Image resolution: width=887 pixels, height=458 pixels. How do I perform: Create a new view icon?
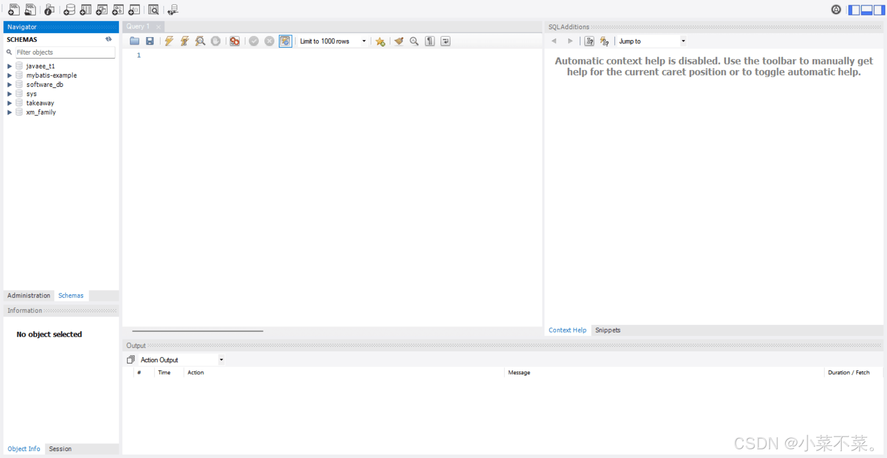(x=102, y=9)
